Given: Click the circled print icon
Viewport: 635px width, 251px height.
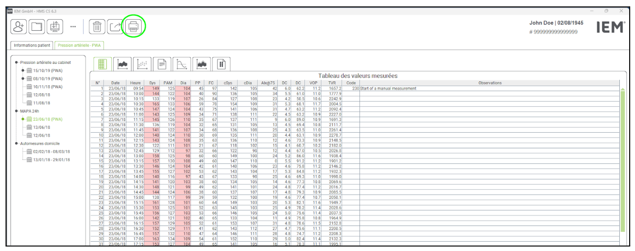Looking at the screenshot, I should click(x=134, y=27).
